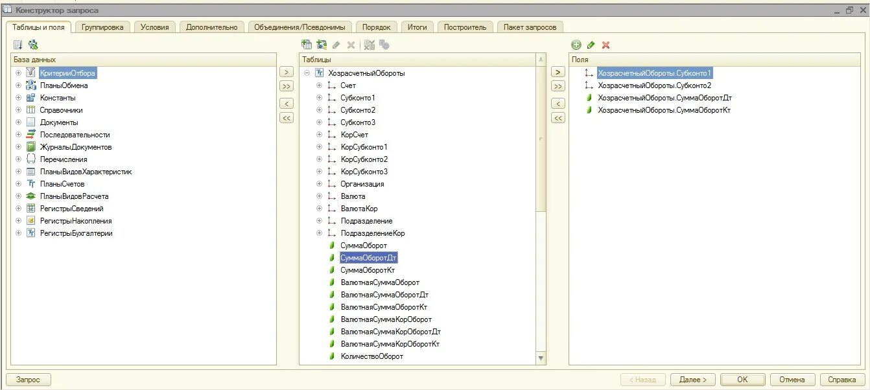Click the << button left of the Поля panel
The image size is (870, 390).
558,118
